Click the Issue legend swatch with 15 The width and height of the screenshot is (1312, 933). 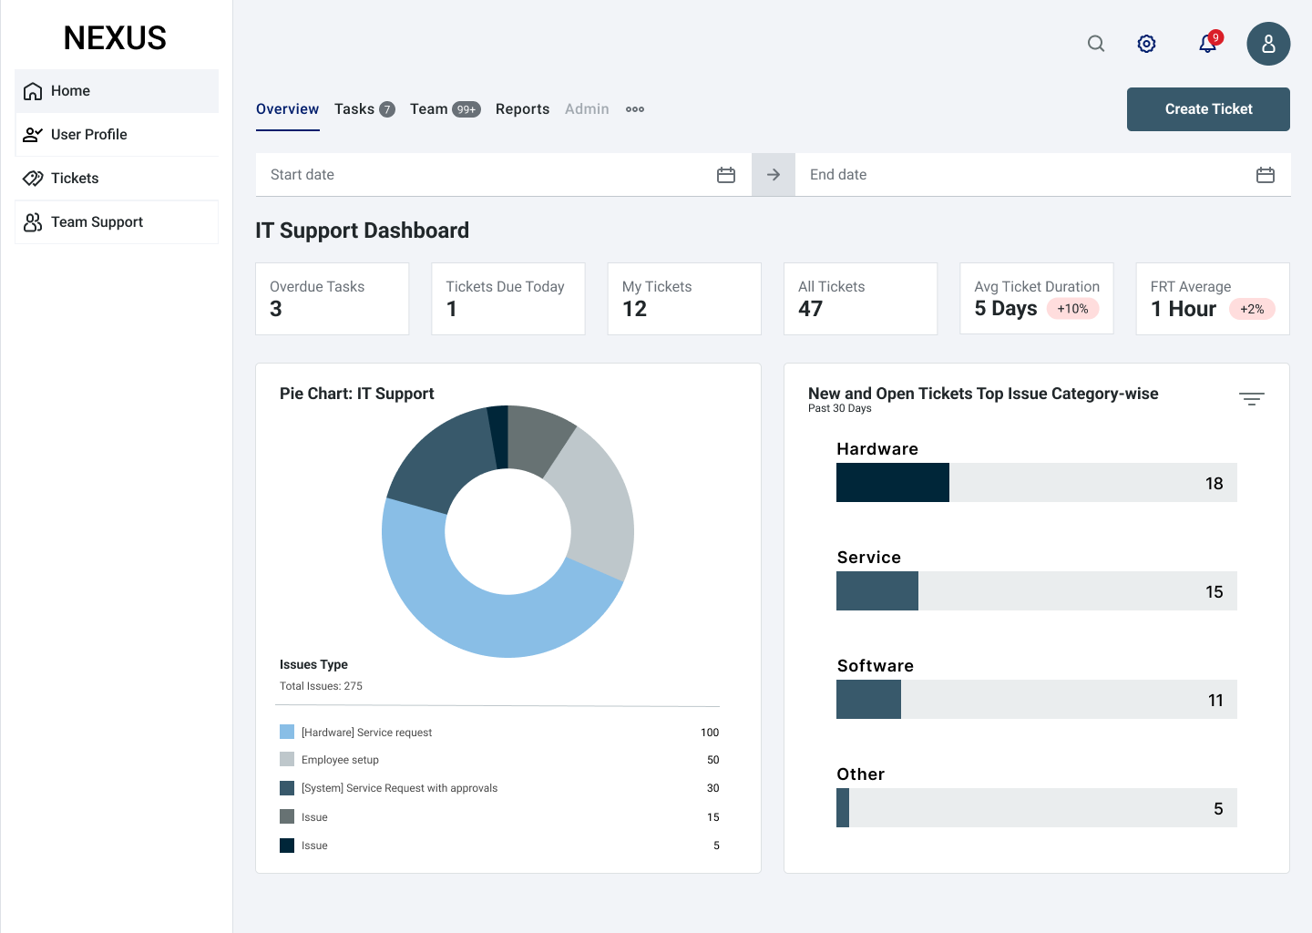[x=287, y=816]
